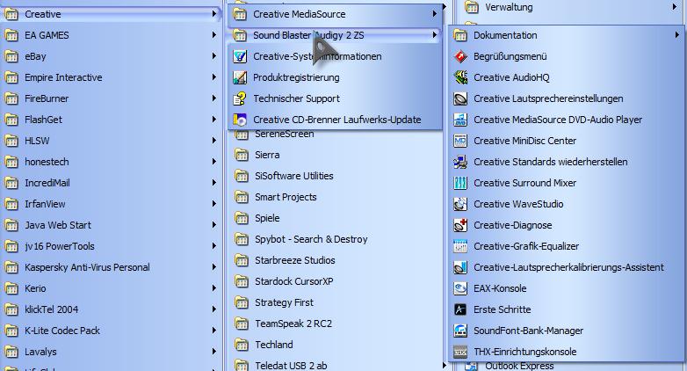This screenshot has width=687, height=371.
Task: Select the Stardock CursorXP menu entry
Action: [339, 281]
